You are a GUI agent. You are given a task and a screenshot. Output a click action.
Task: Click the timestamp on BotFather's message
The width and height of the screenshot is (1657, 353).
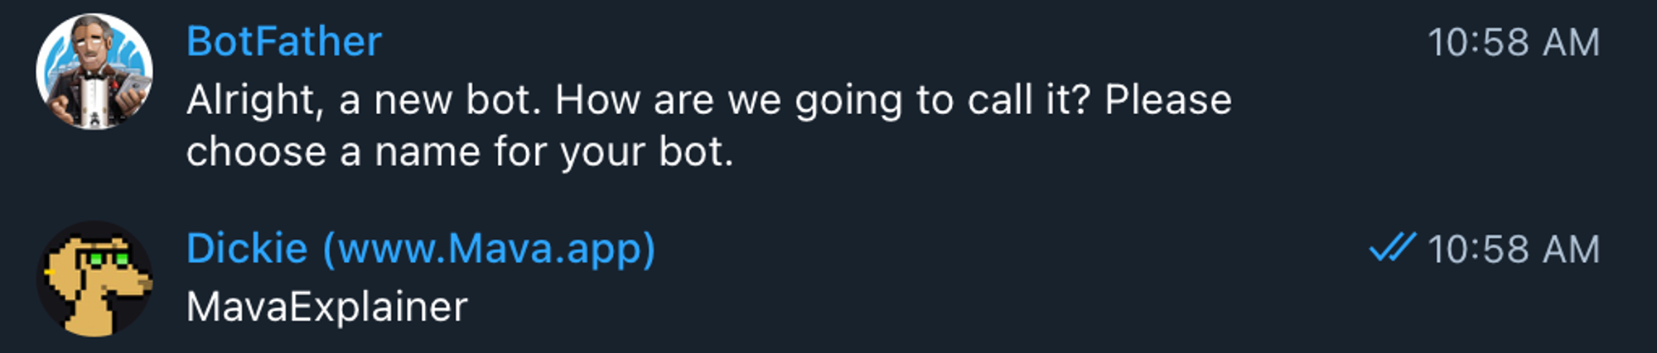pos(1513,43)
